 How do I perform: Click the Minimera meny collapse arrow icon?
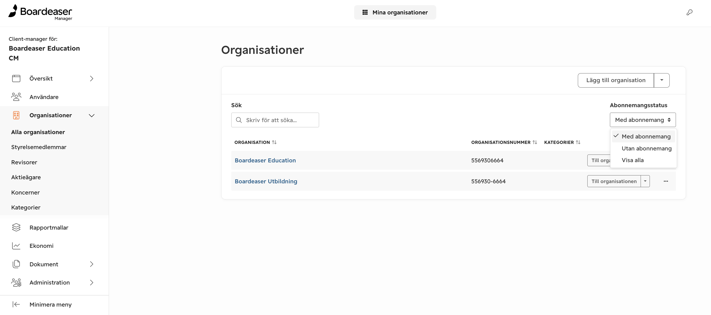[x=16, y=304]
